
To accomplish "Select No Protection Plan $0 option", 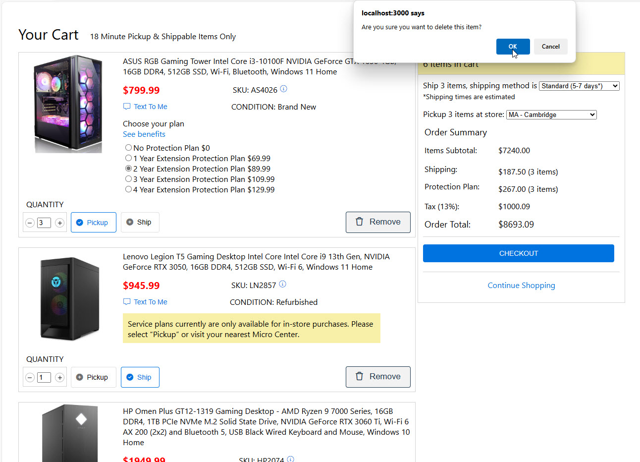I will point(129,148).
